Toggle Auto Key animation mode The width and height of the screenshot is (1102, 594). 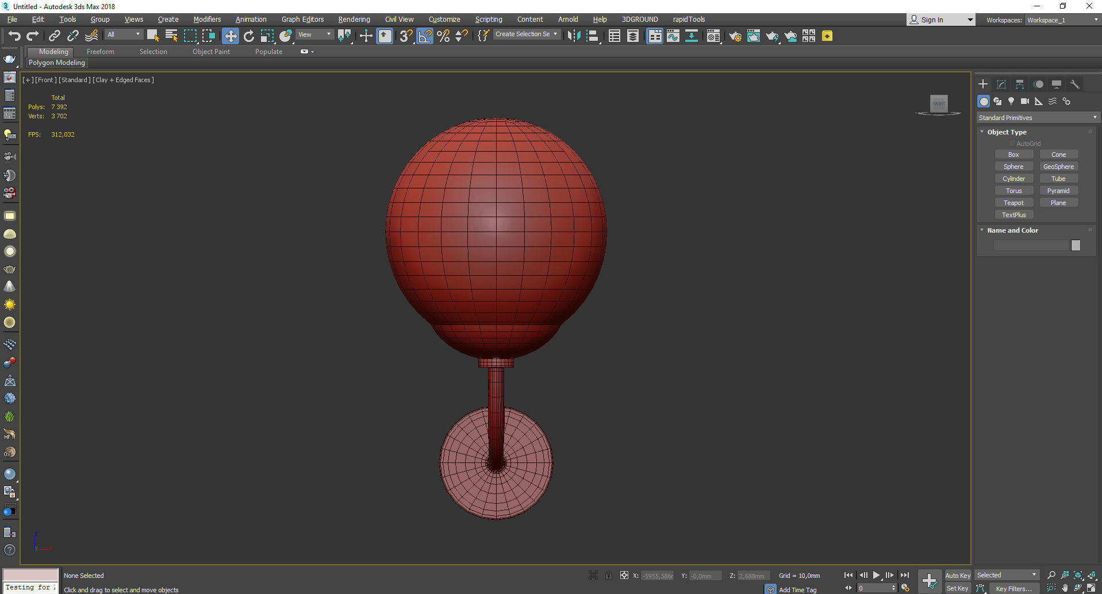957,575
